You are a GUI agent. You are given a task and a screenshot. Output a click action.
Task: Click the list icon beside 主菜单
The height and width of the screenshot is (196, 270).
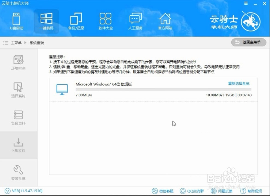coord(6,43)
